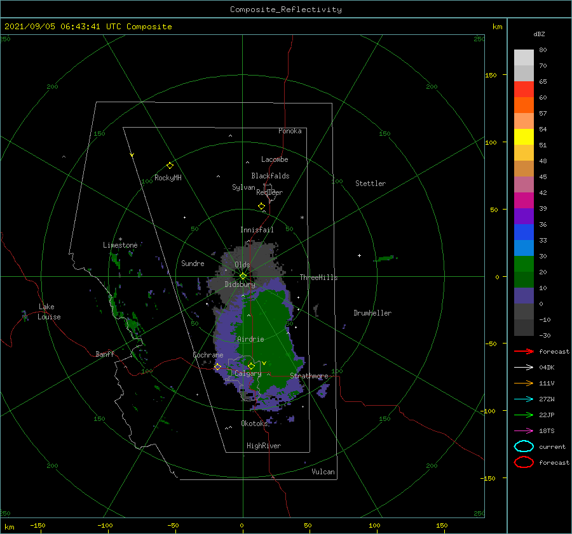572x534 pixels.
Task: Click the cyan 27ZW arrow icon
Action: (524, 399)
